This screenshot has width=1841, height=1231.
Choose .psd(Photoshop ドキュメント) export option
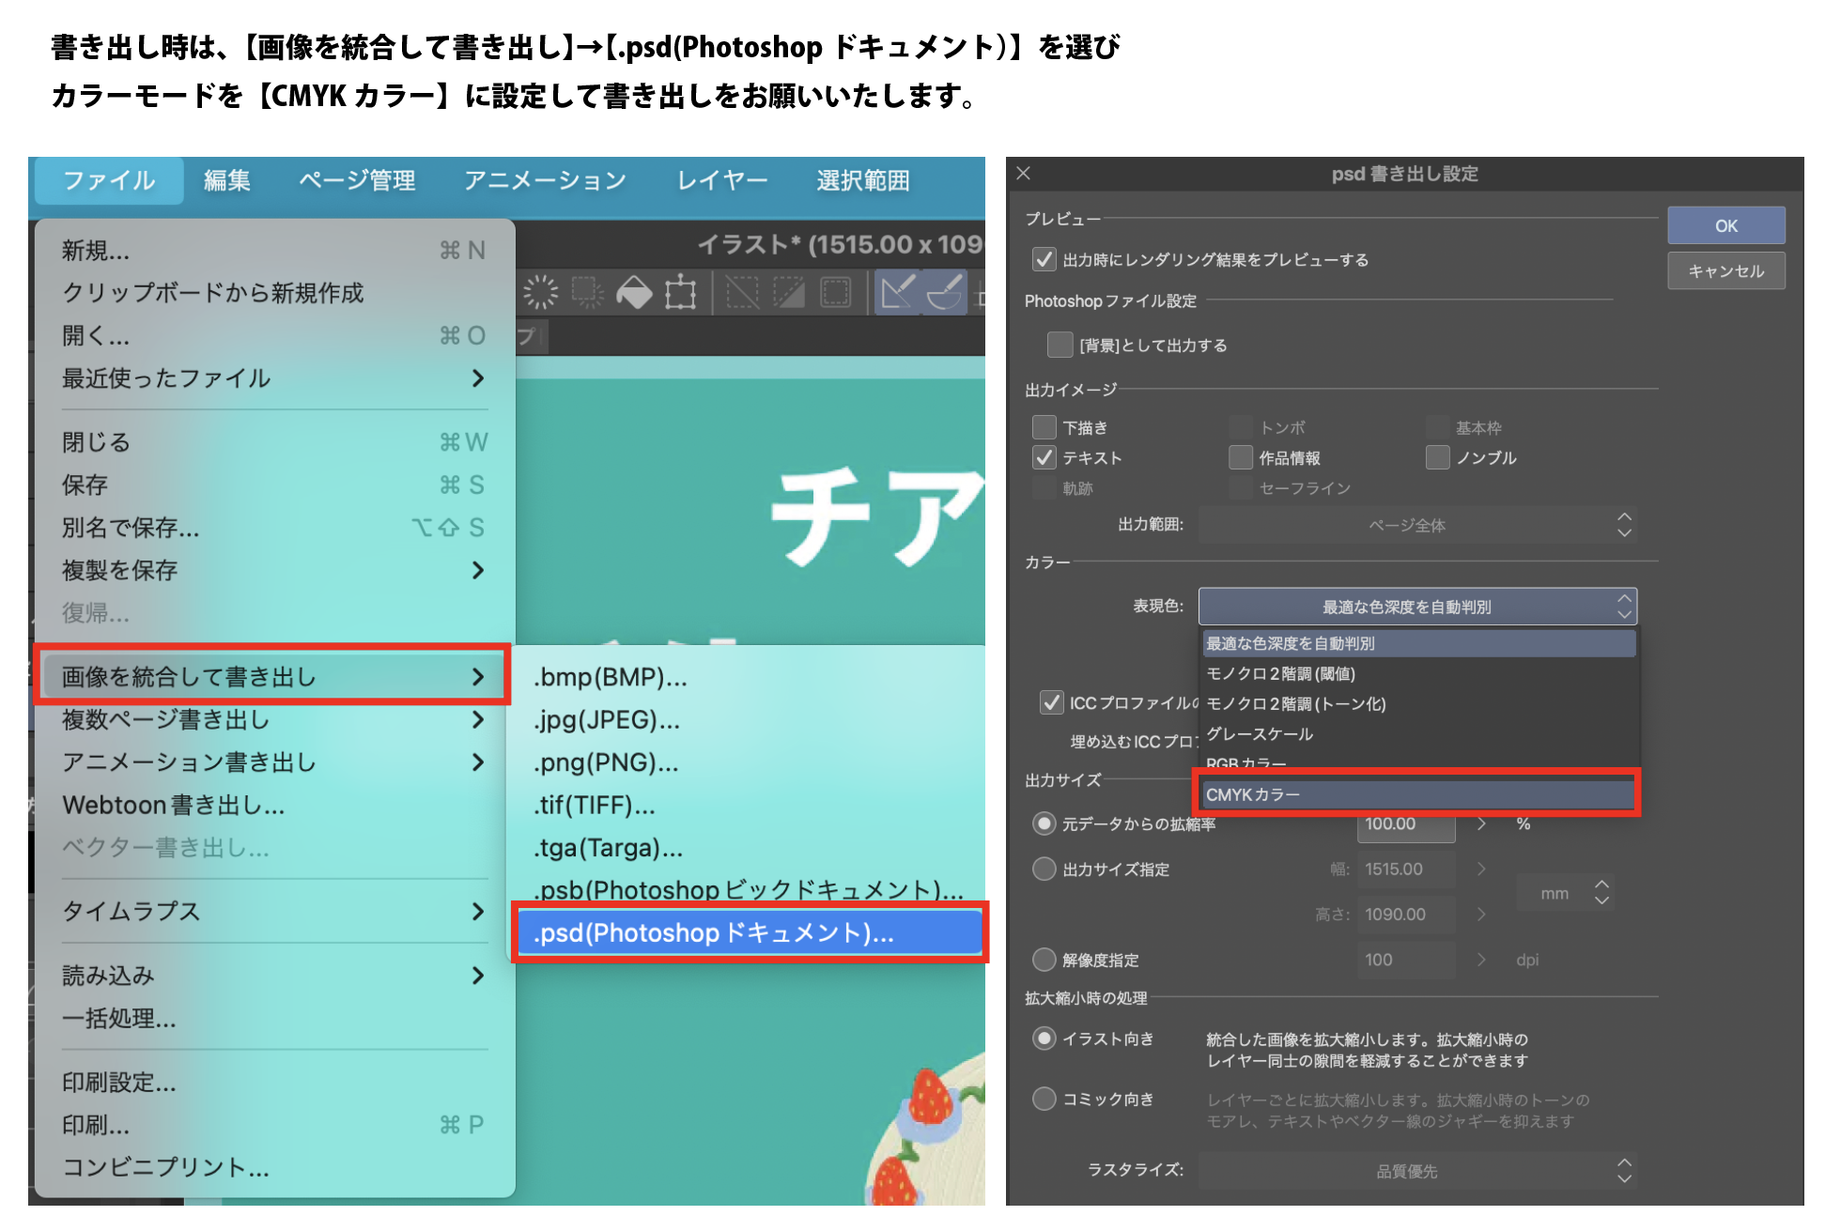tap(750, 932)
